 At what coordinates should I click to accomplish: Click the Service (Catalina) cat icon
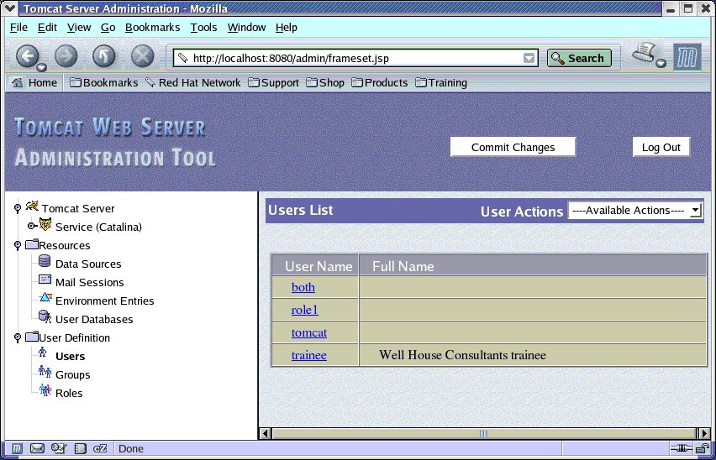tap(45, 224)
